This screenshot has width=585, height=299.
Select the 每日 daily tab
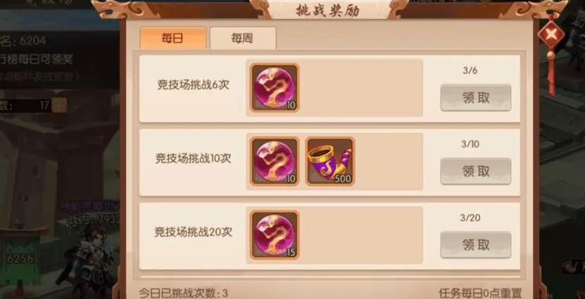(172, 39)
